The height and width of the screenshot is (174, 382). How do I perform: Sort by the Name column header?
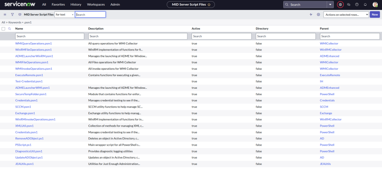[19, 29]
